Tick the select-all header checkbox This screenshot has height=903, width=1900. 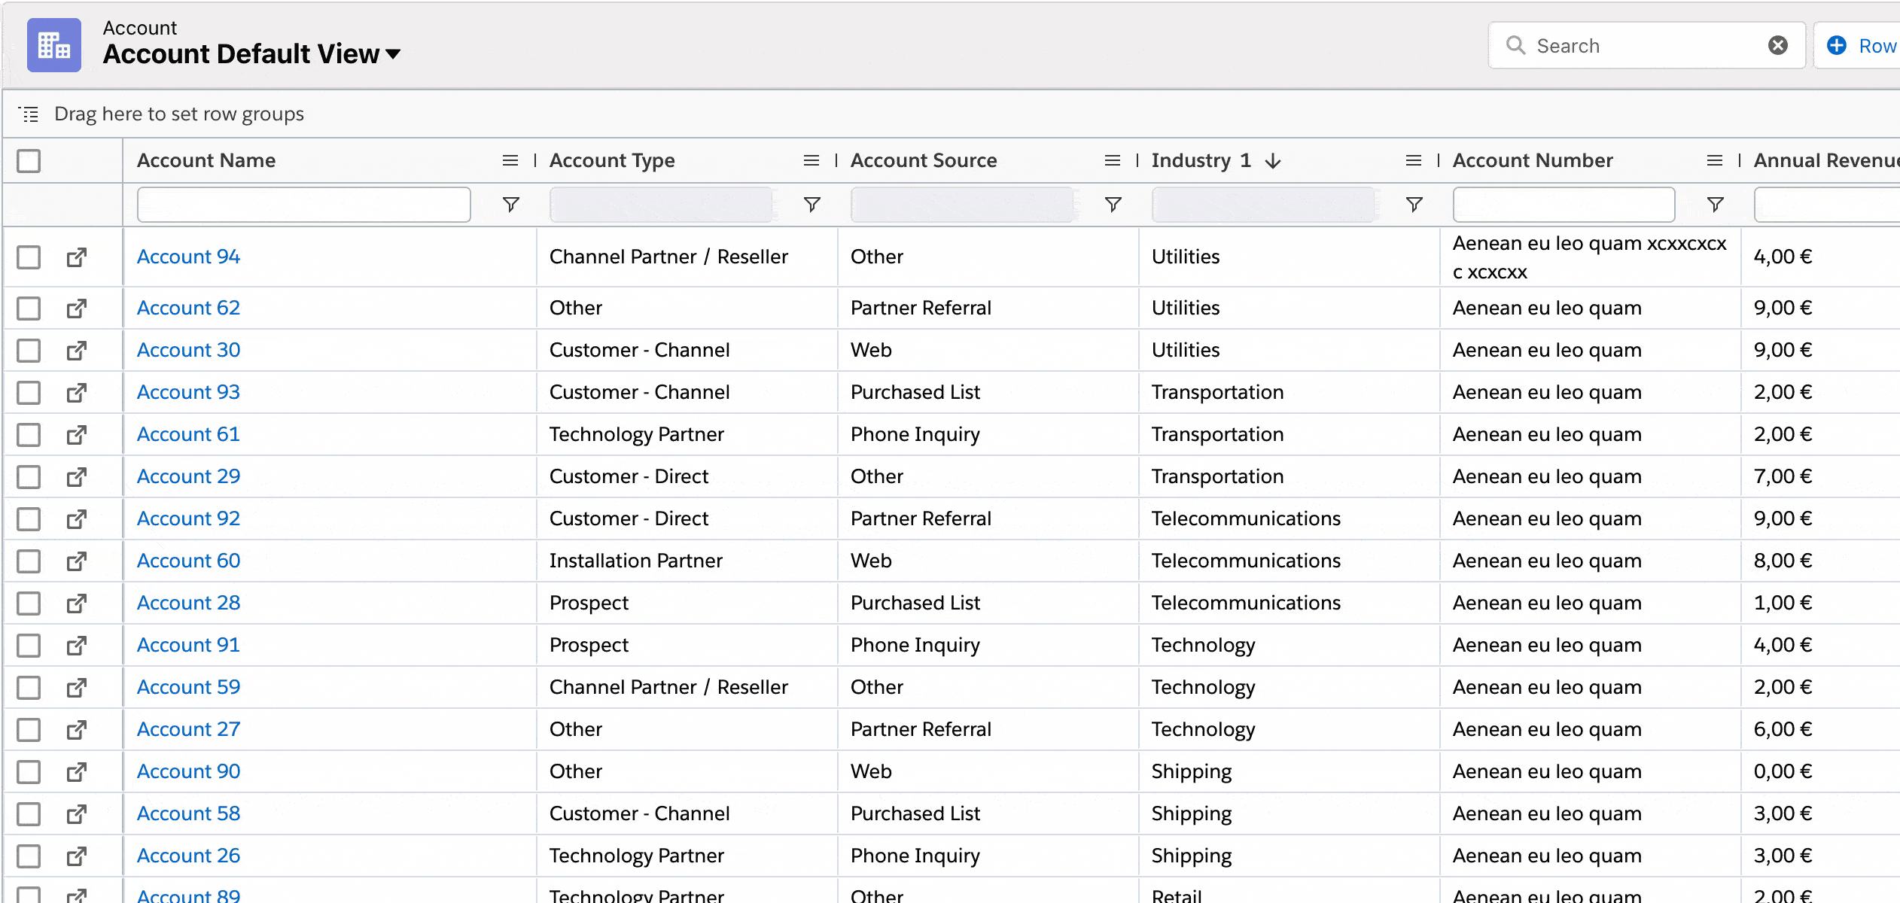[x=29, y=161]
